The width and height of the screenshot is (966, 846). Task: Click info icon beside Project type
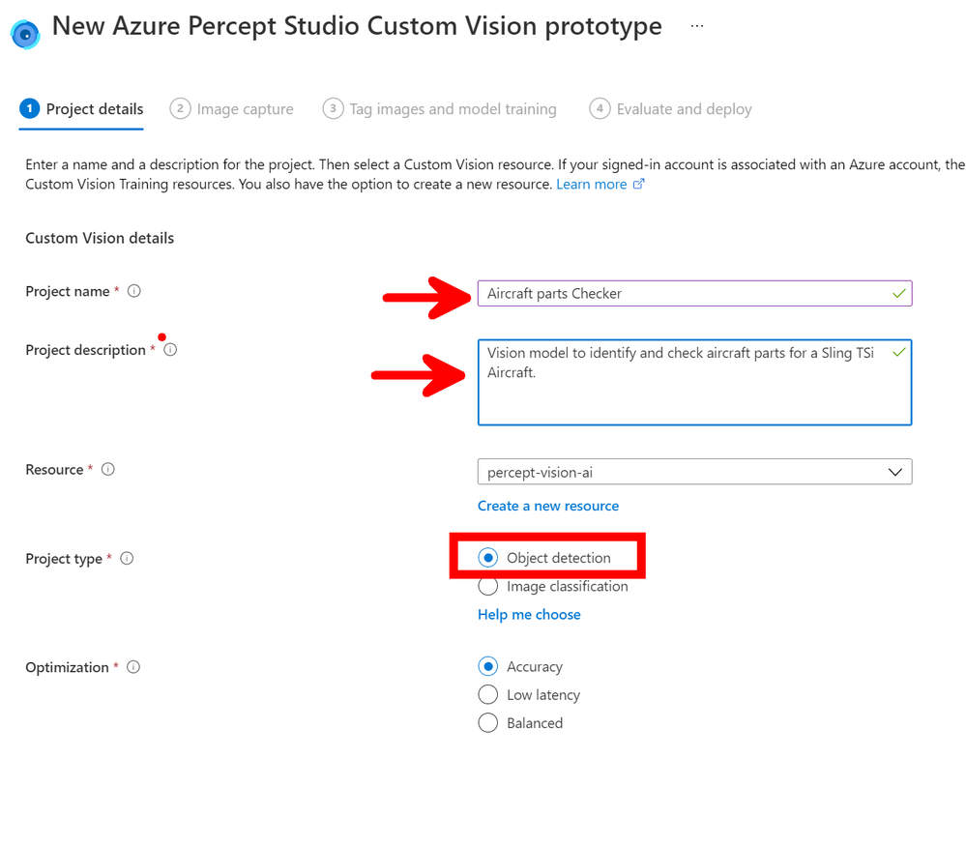coord(127,559)
